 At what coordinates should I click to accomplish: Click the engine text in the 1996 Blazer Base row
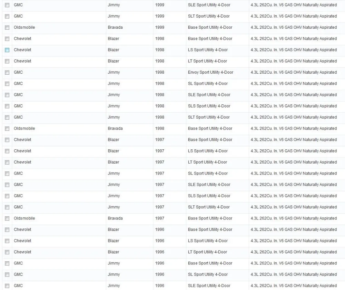[294, 230]
